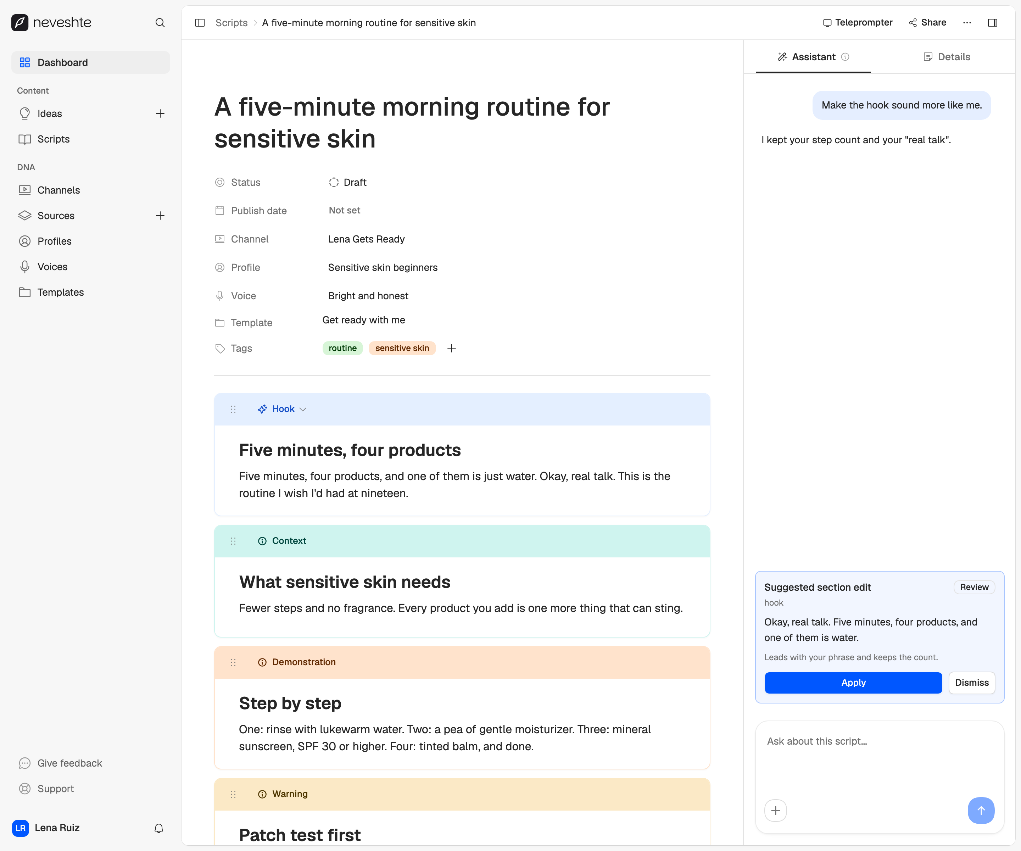Click the script title heading

(412, 123)
